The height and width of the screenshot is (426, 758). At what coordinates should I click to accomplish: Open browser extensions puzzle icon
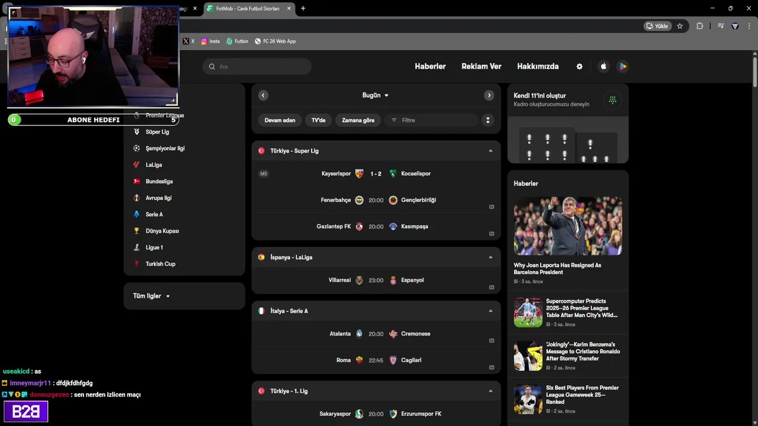pos(699,26)
